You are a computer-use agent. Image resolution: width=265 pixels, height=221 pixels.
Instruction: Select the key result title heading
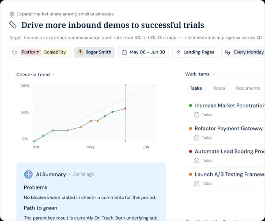point(113,25)
